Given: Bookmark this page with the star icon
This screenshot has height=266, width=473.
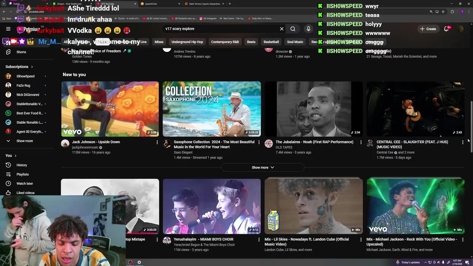Looking at the screenshot, I should [443, 12].
